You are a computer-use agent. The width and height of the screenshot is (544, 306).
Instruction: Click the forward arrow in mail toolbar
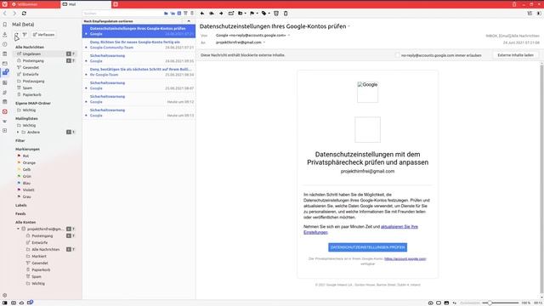[x=221, y=14]
